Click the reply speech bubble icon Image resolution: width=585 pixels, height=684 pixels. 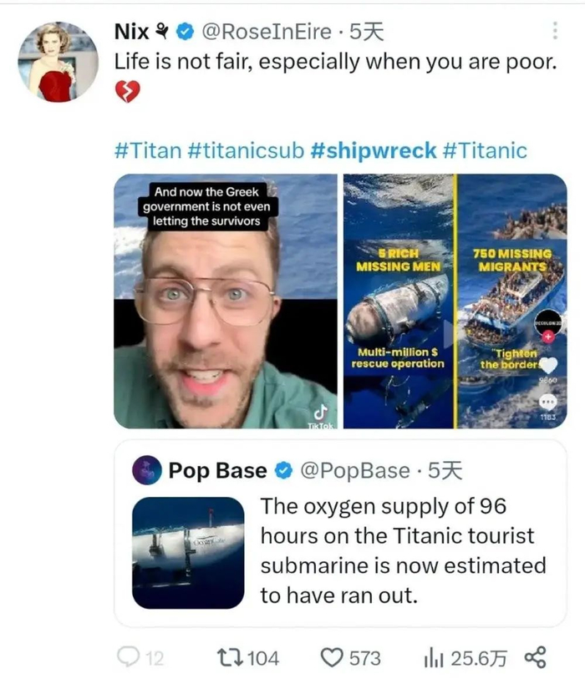(129, 657)
